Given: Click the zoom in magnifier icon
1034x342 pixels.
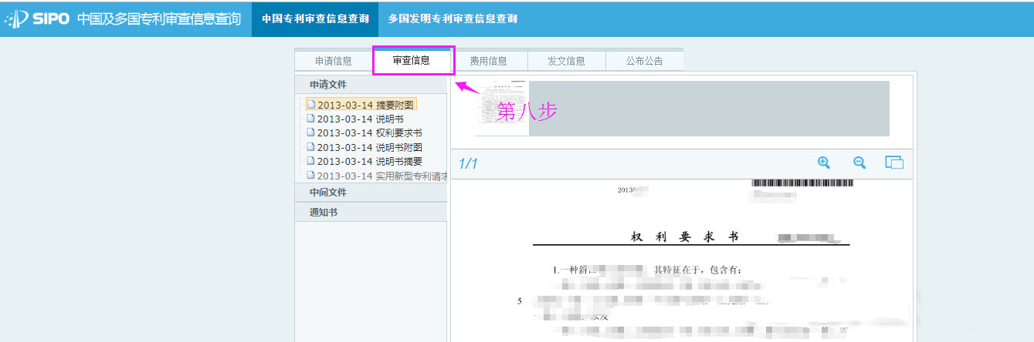Looking at the screenshot, I should [x=824, y=163].
